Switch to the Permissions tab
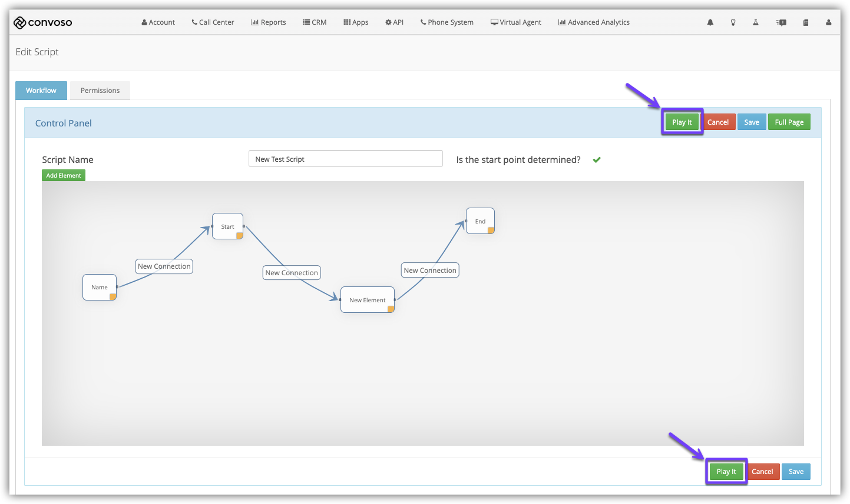Image resolution: width=850 pixels, height=504 pixels. click(x=100, y=91)
